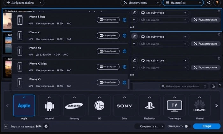223x134 pixels.
Task: Open second file's Без субтитров dropdown
Action: pyautogui.click(x=164, y=37)
